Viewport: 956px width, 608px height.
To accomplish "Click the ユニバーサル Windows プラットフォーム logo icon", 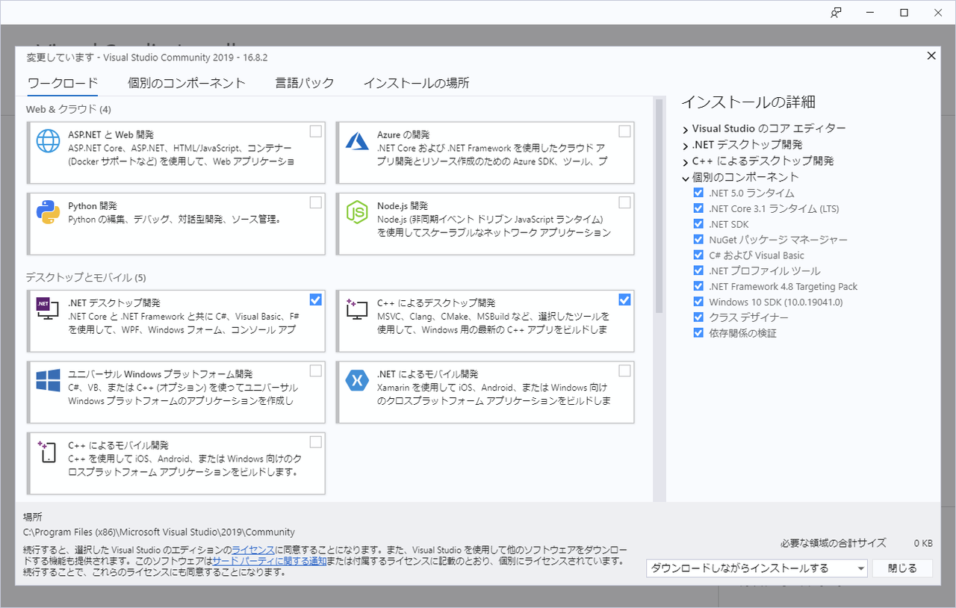I will 48,380.
